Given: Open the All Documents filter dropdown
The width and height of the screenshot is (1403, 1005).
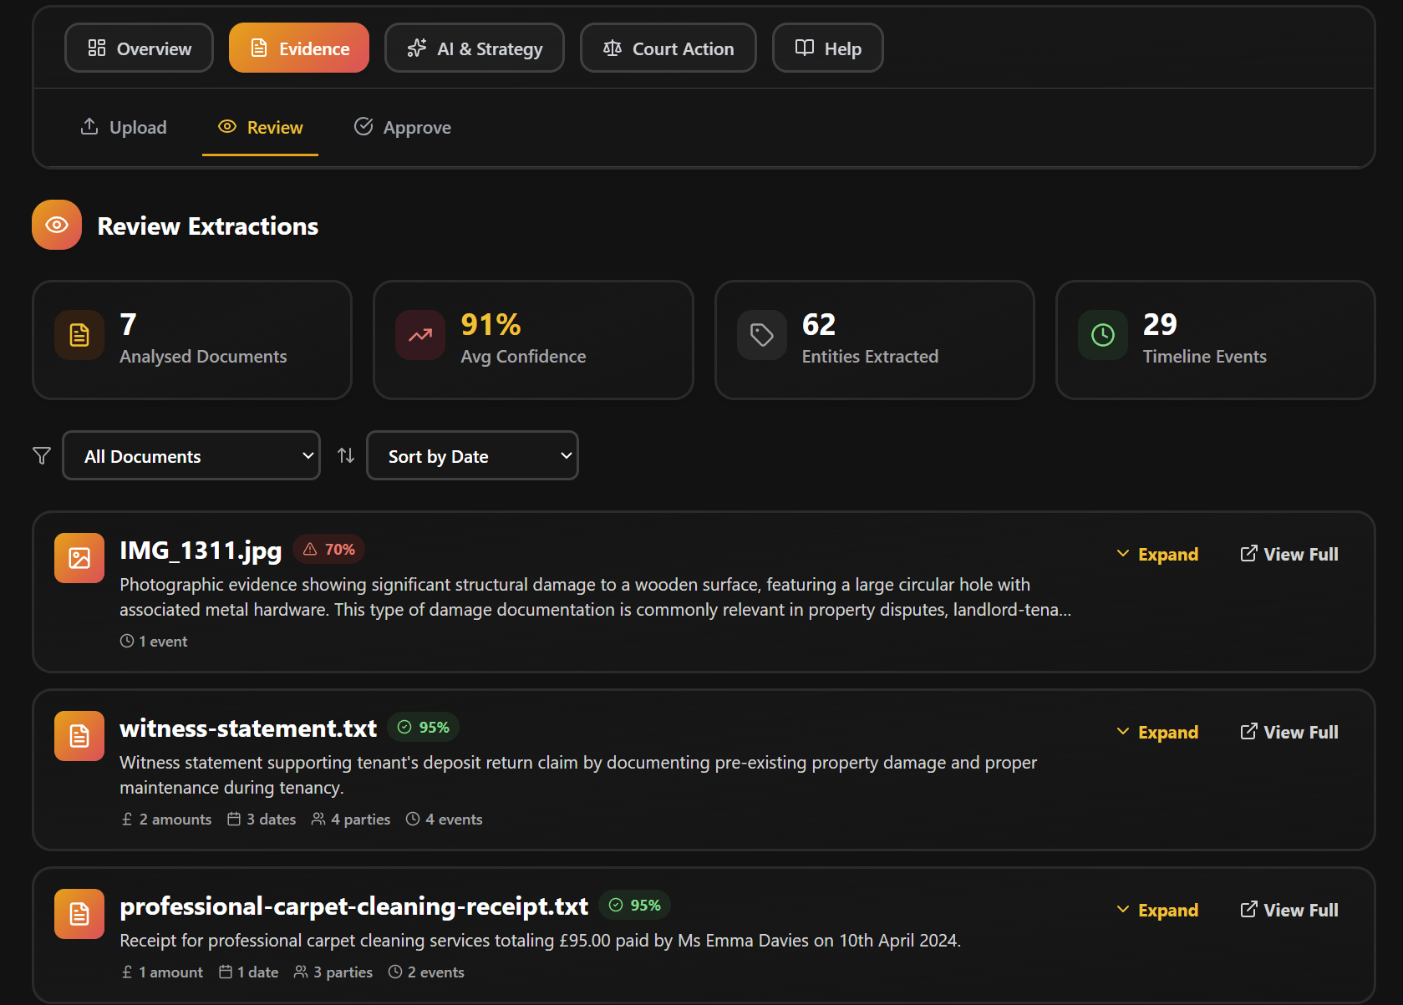Looking at the screenshot, I should pyautogui.click(x=191, y=455).
